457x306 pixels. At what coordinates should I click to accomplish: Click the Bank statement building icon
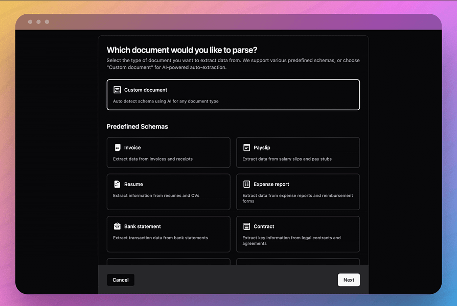pyautogui.click(x=117, y=226)
